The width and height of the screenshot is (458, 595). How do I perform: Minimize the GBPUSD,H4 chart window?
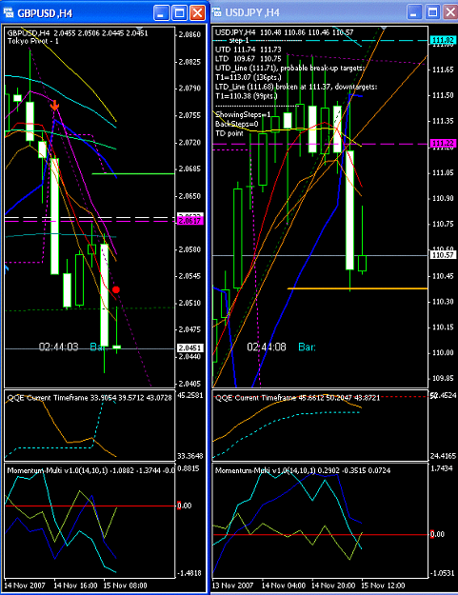[x=161, y=13]
